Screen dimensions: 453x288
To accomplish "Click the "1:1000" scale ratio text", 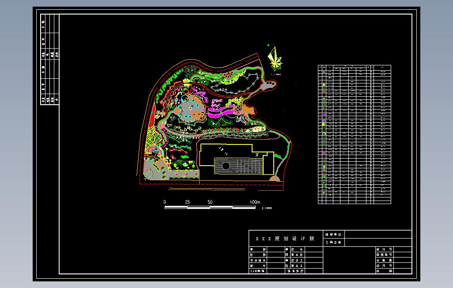I will coord(267,208).
